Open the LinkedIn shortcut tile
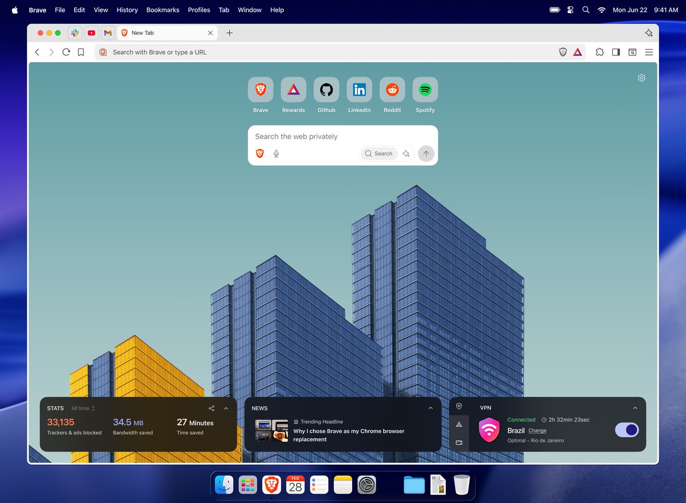 (359, 90)
